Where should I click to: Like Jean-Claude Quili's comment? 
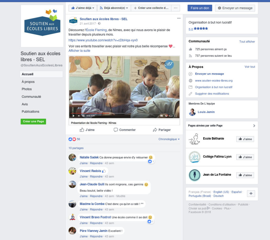click(84, 196)
